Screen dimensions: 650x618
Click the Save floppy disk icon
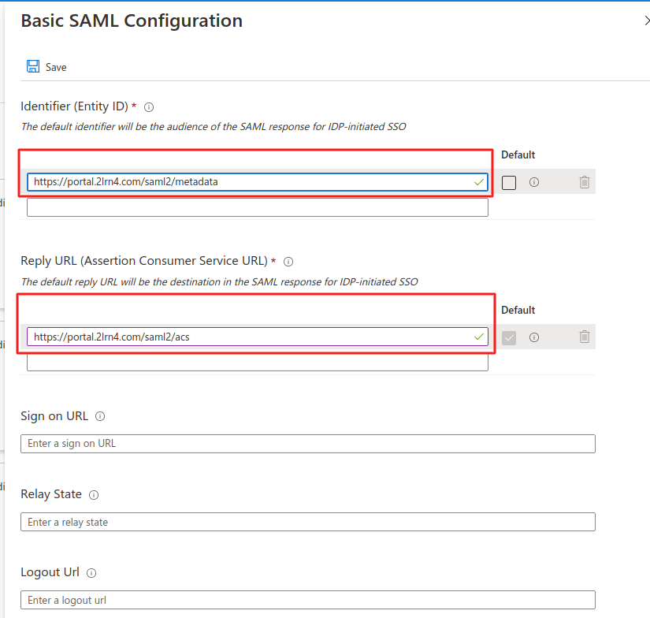click(x=33, y=66)
